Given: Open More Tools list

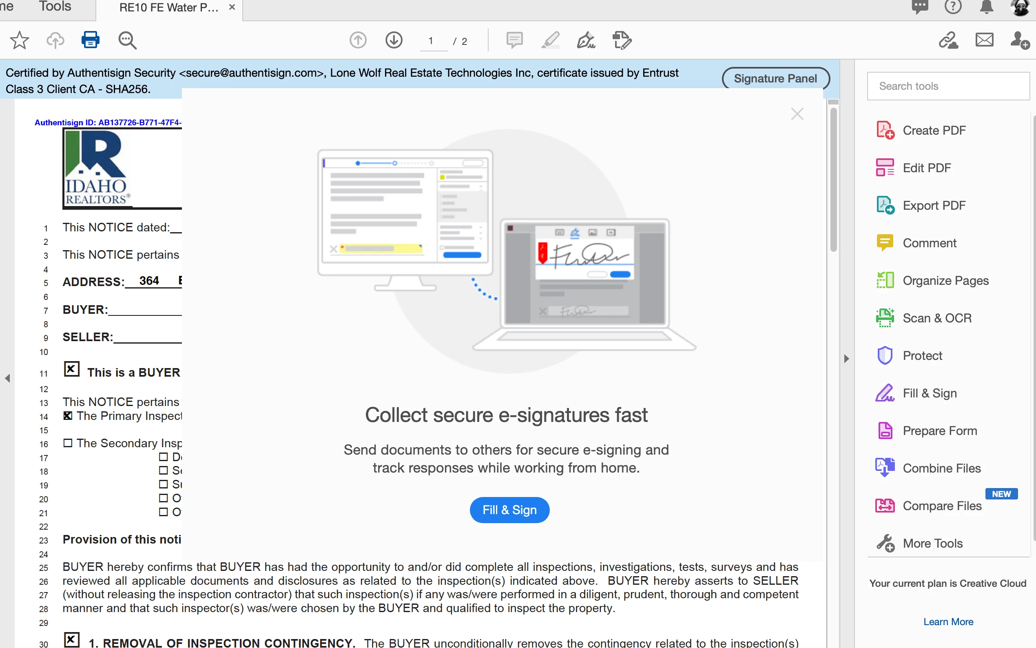Looking at the screenshot, I should pos(932,544).
